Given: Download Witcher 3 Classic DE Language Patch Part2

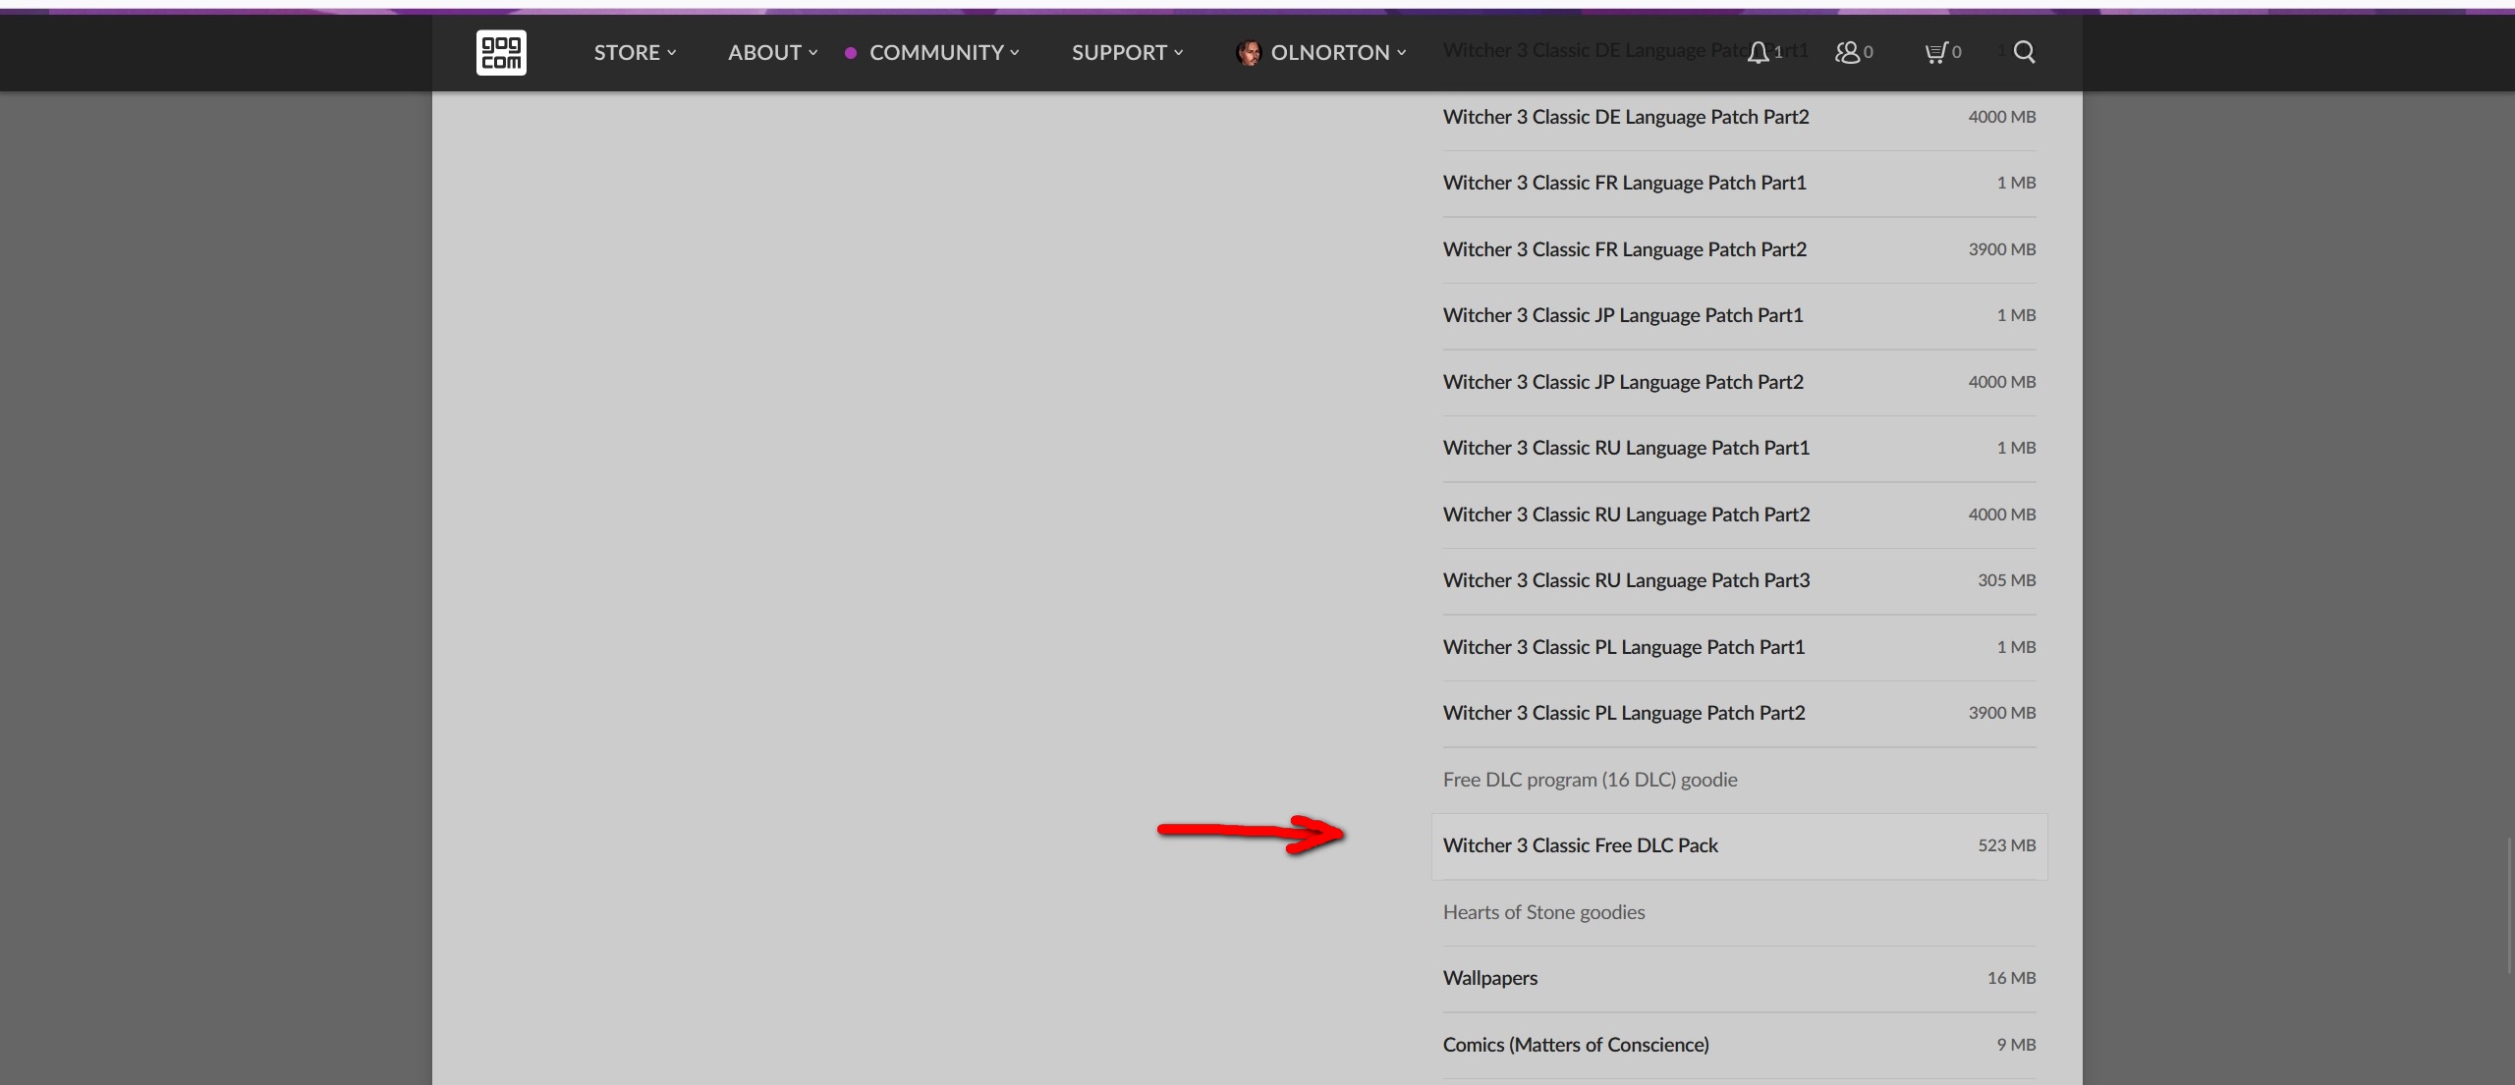Looking at the screenshot, I should [x=1739, y=118].
